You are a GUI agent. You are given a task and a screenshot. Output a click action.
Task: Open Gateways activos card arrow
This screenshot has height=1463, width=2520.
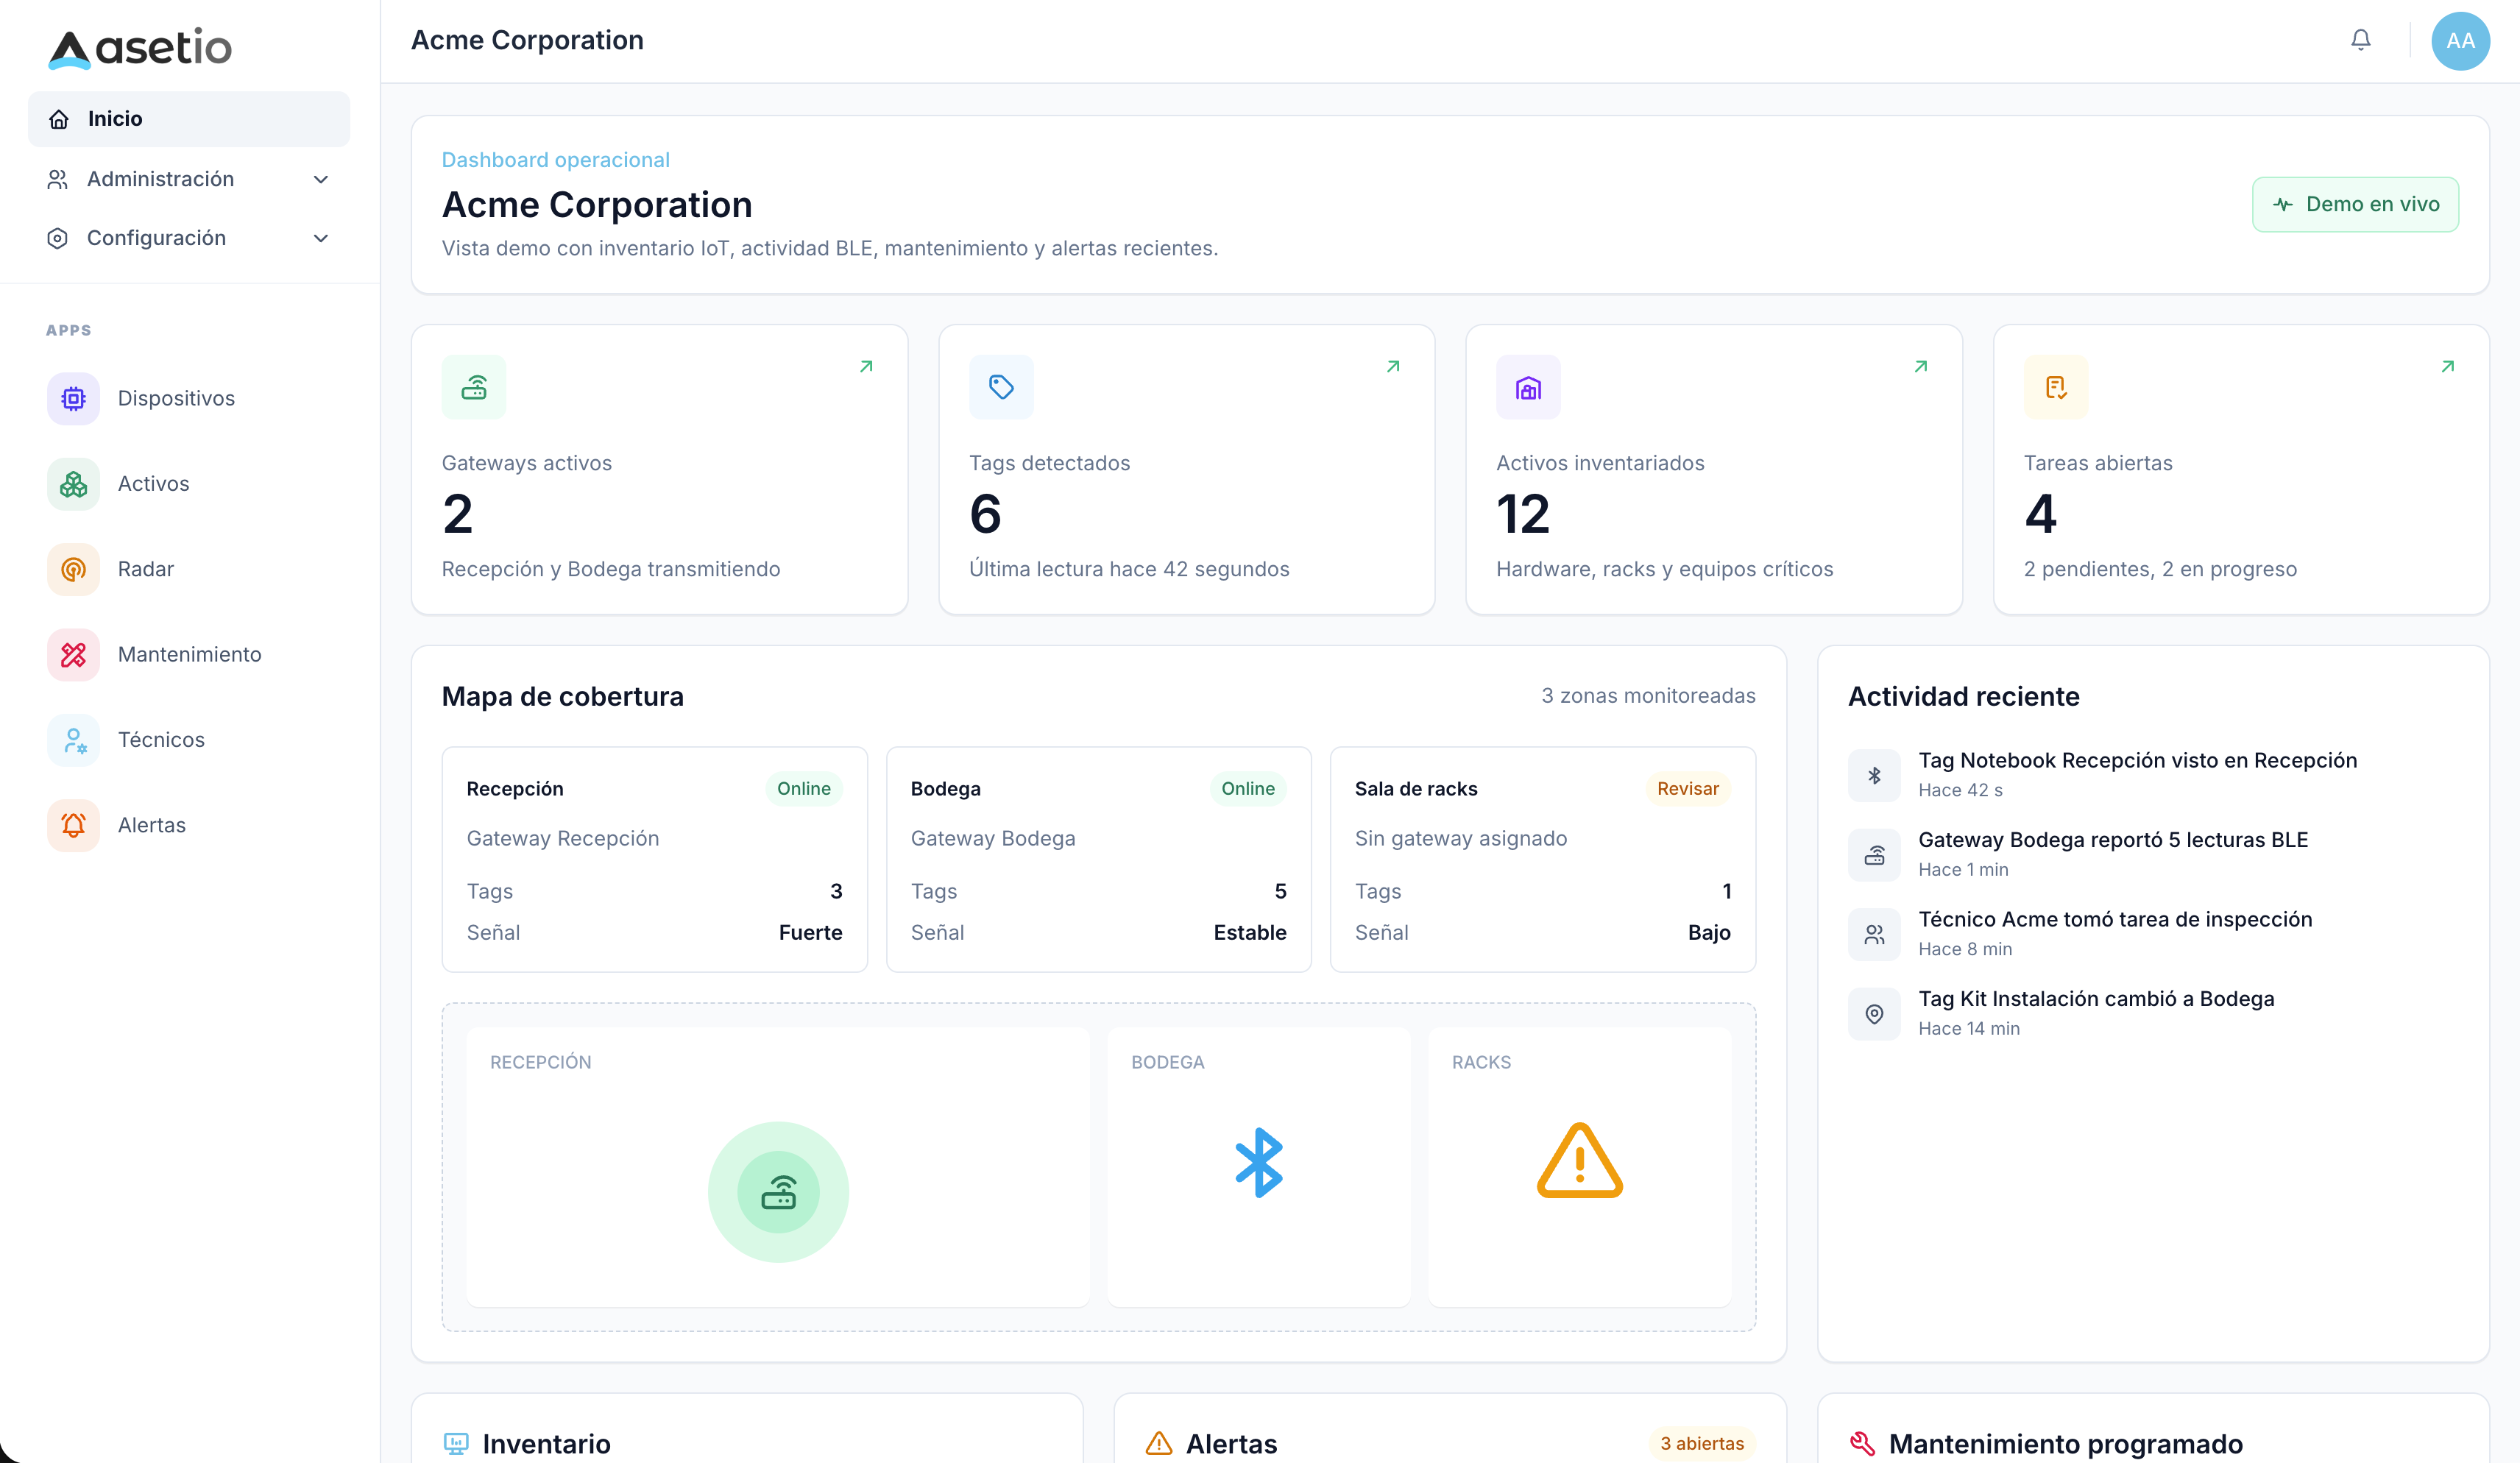click(x=866, y=367)
